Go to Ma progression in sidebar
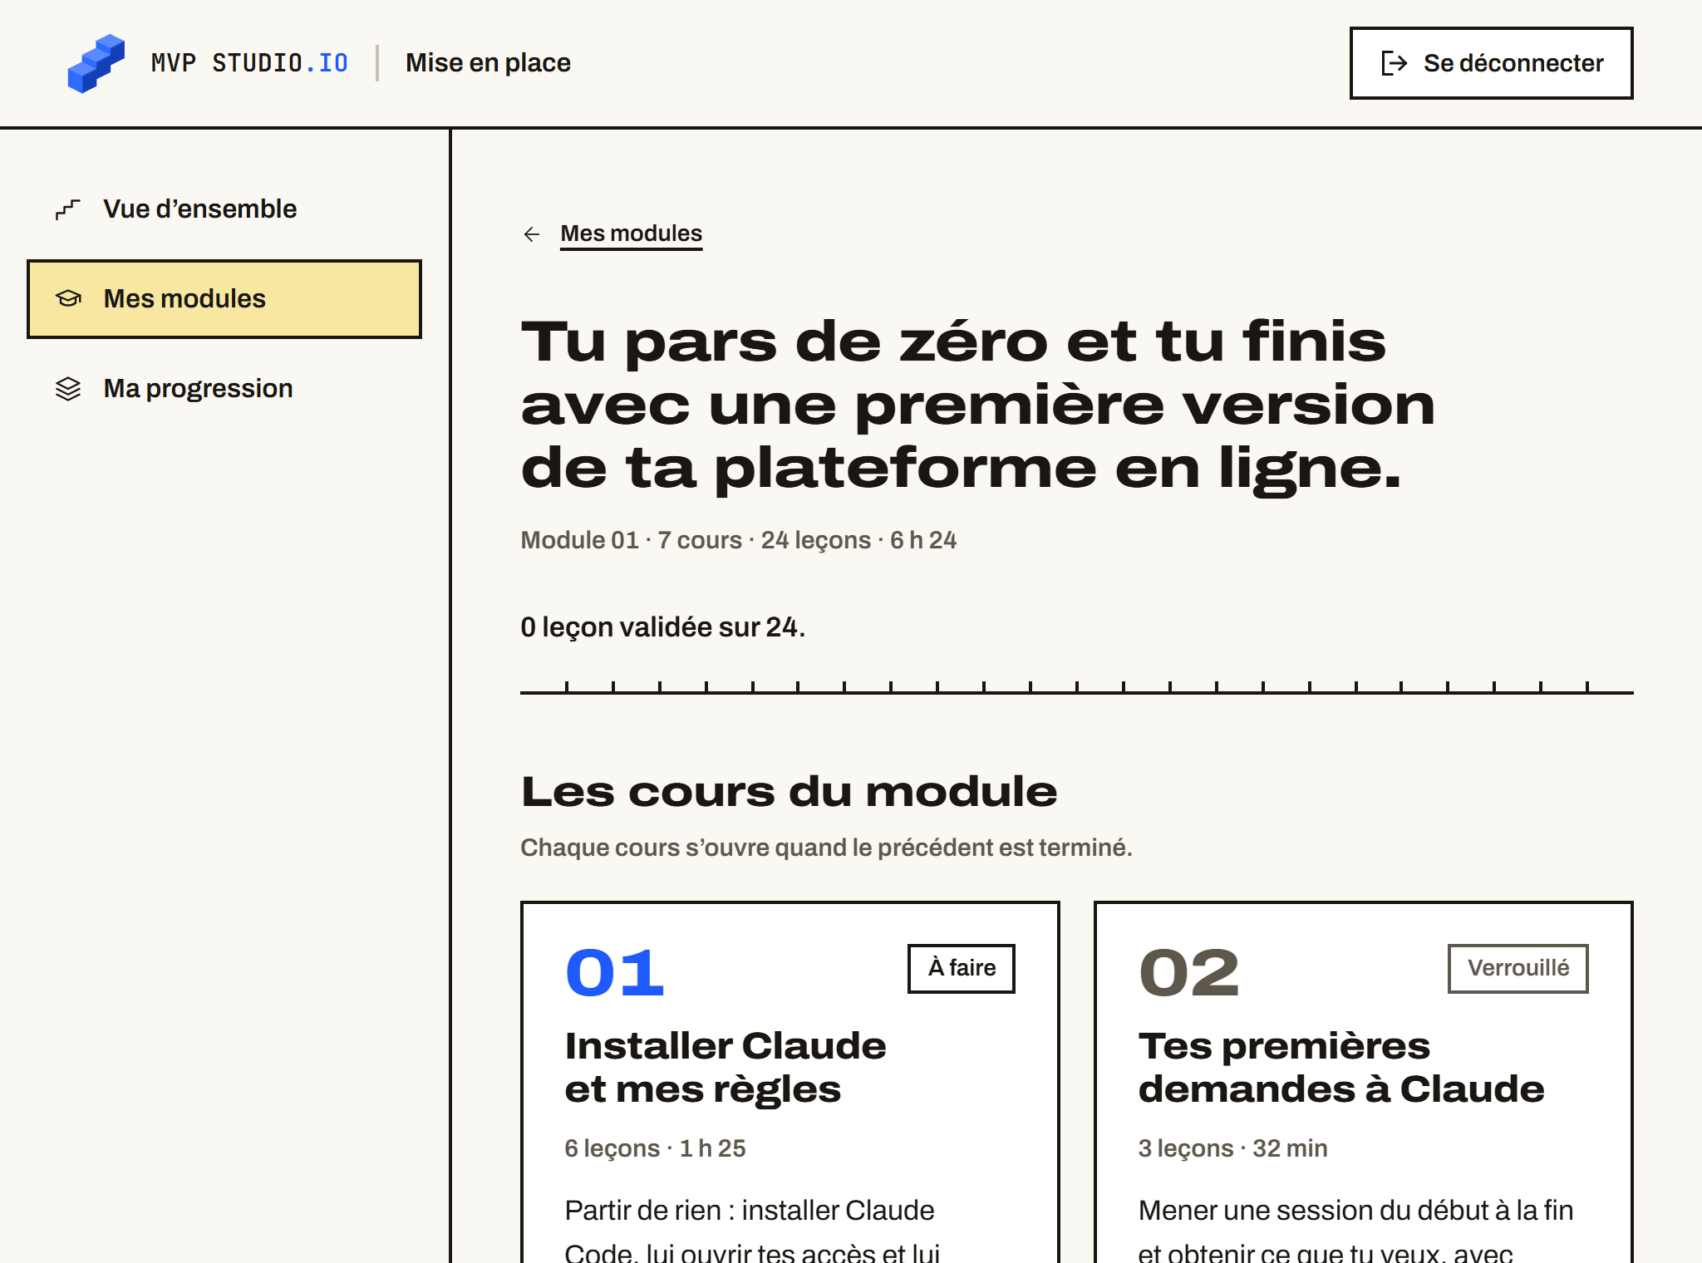Viewport: 1702px width, 1263px height. click(224, 388)
